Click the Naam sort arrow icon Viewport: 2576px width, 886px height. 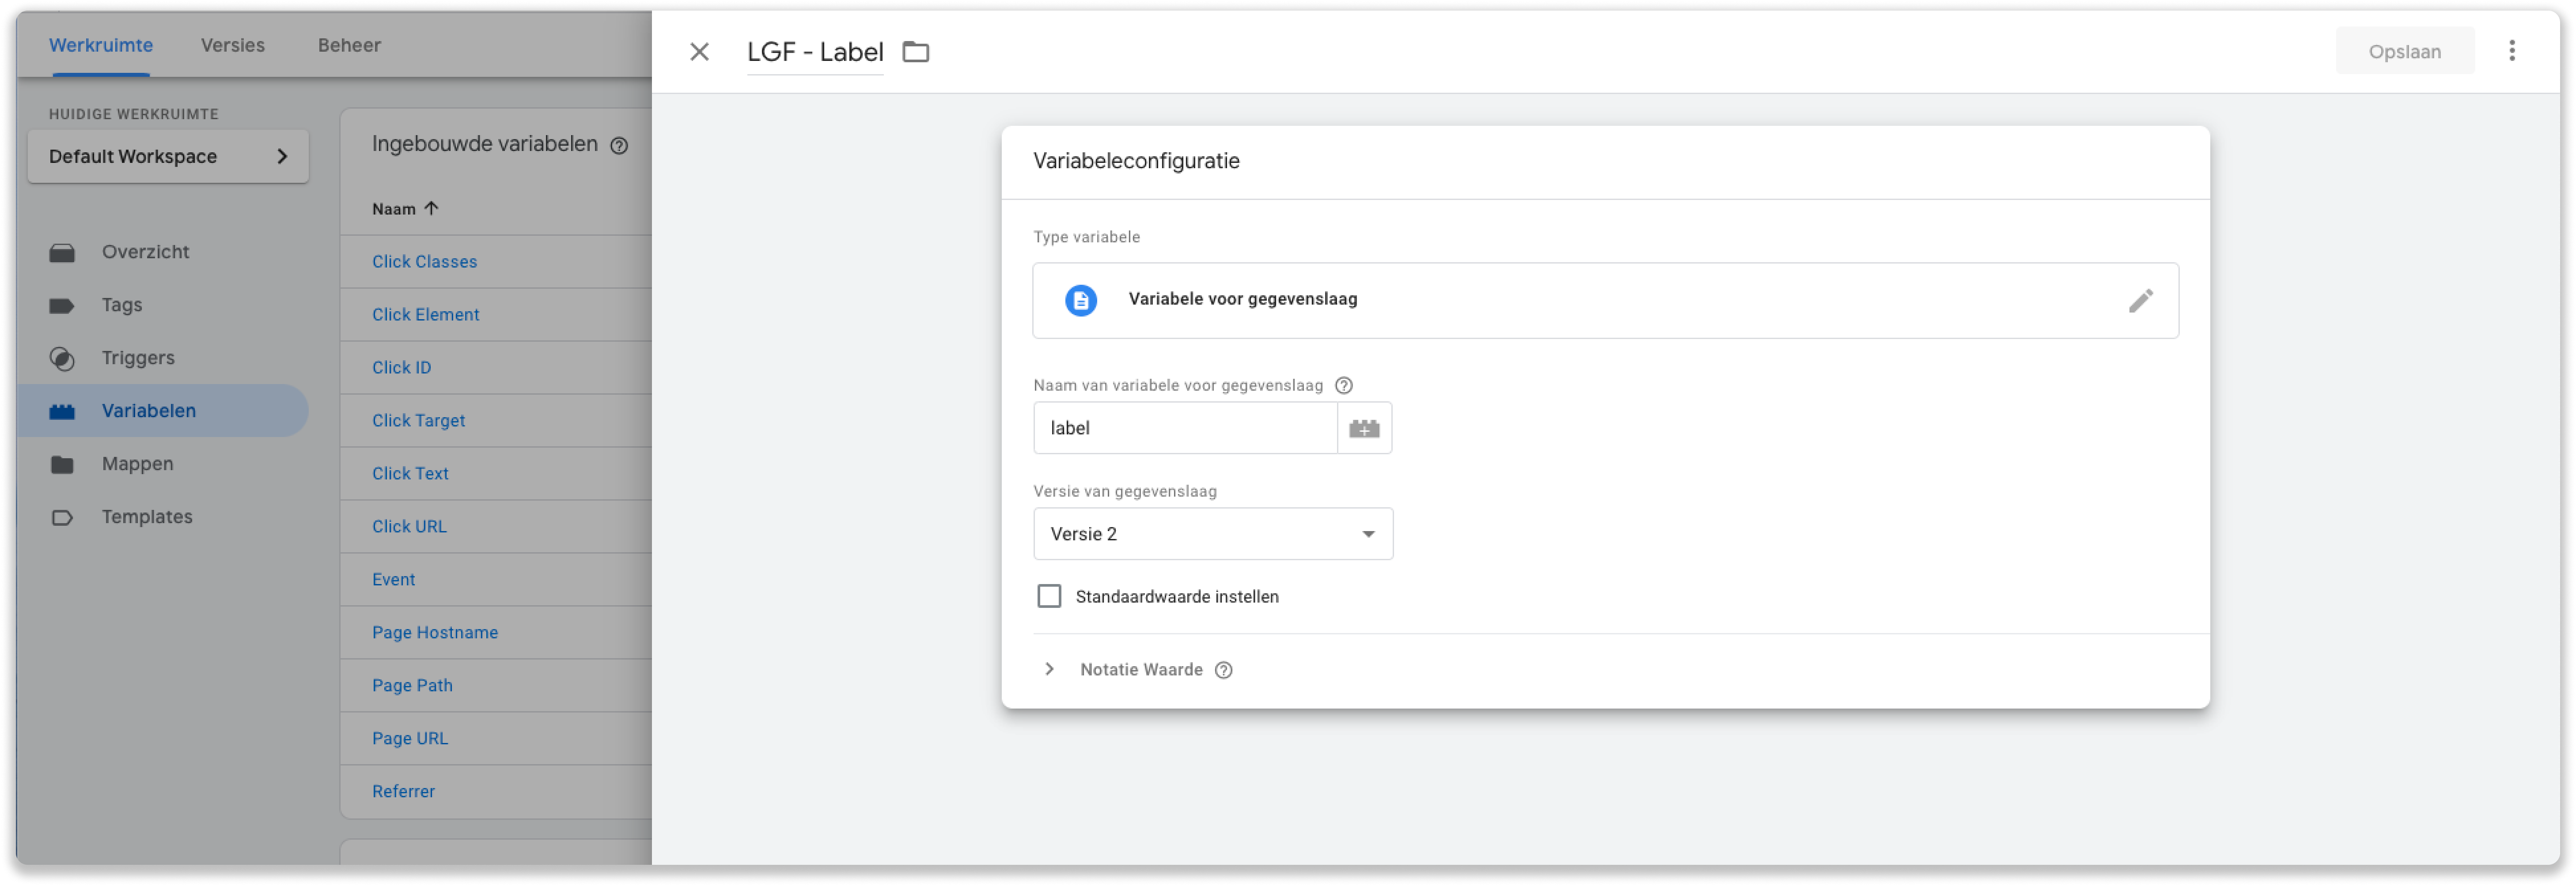(x=431, y=208)
